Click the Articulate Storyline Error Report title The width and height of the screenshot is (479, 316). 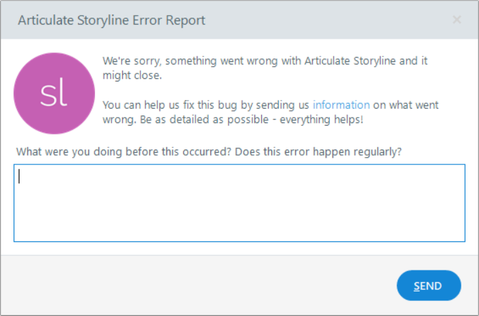tap(111, 20)
